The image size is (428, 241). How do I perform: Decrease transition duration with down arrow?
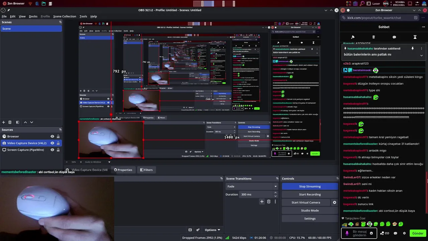click(x=276, y=196)
